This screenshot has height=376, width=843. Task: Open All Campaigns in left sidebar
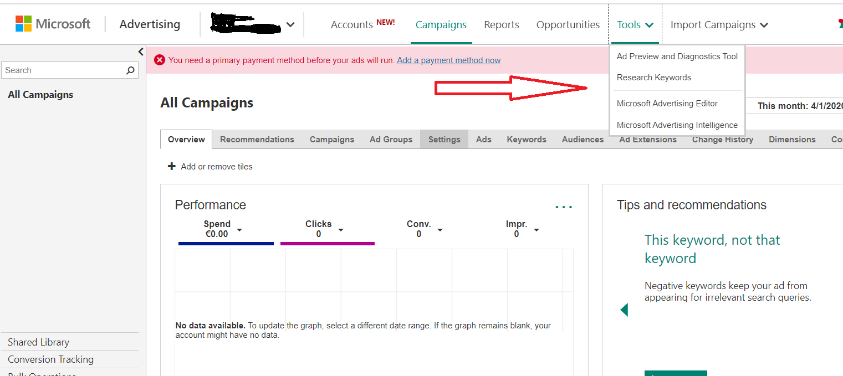click(40, 95)
